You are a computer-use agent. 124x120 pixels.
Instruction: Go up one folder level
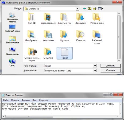tap(90, 9)
